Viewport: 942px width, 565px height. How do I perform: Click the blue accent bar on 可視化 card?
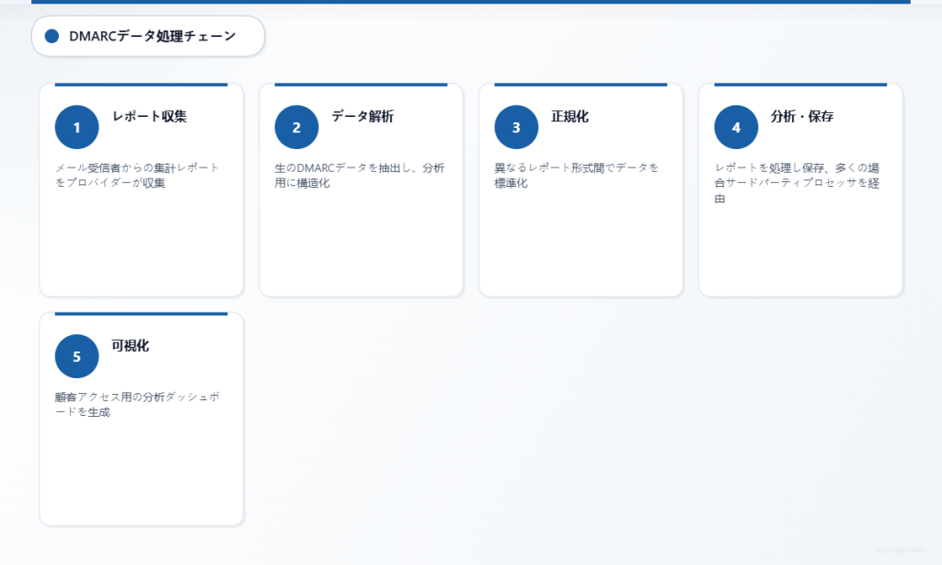pos(141,313)
